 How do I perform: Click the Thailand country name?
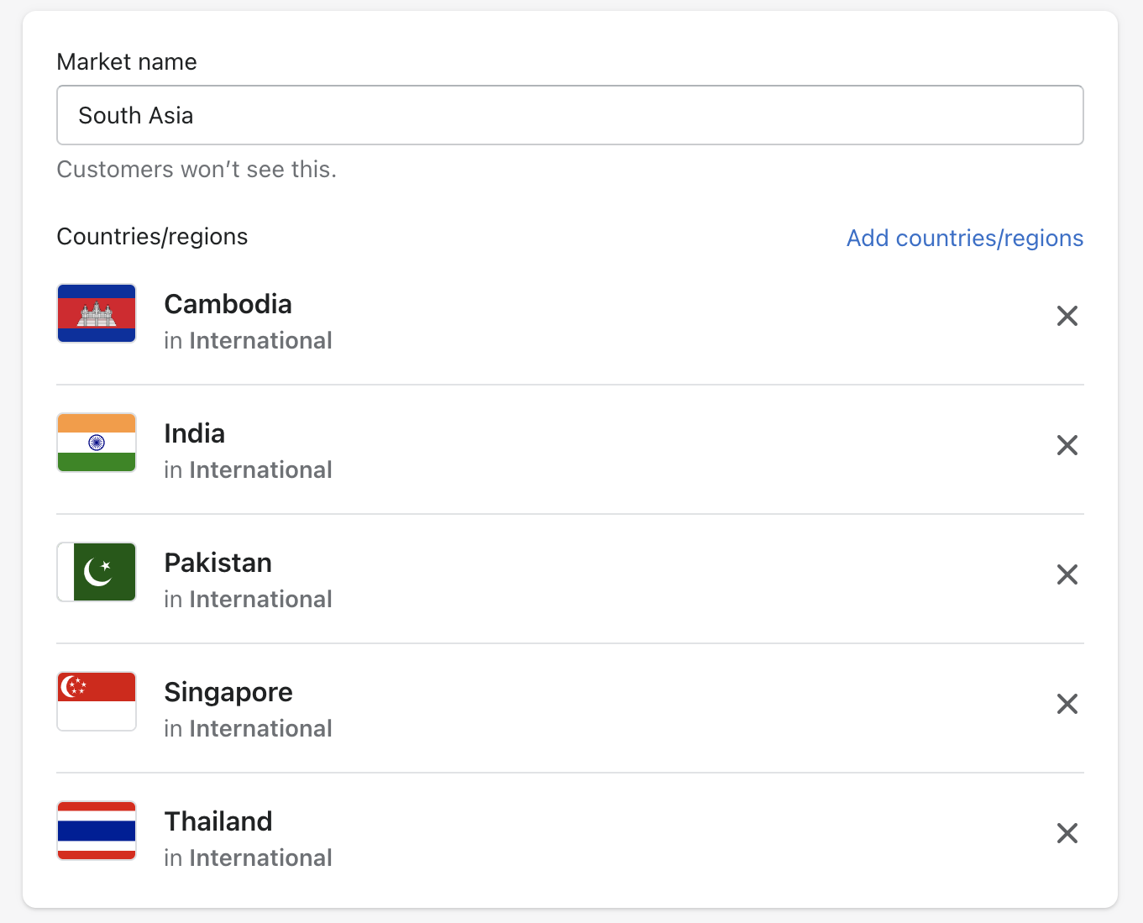218,821
